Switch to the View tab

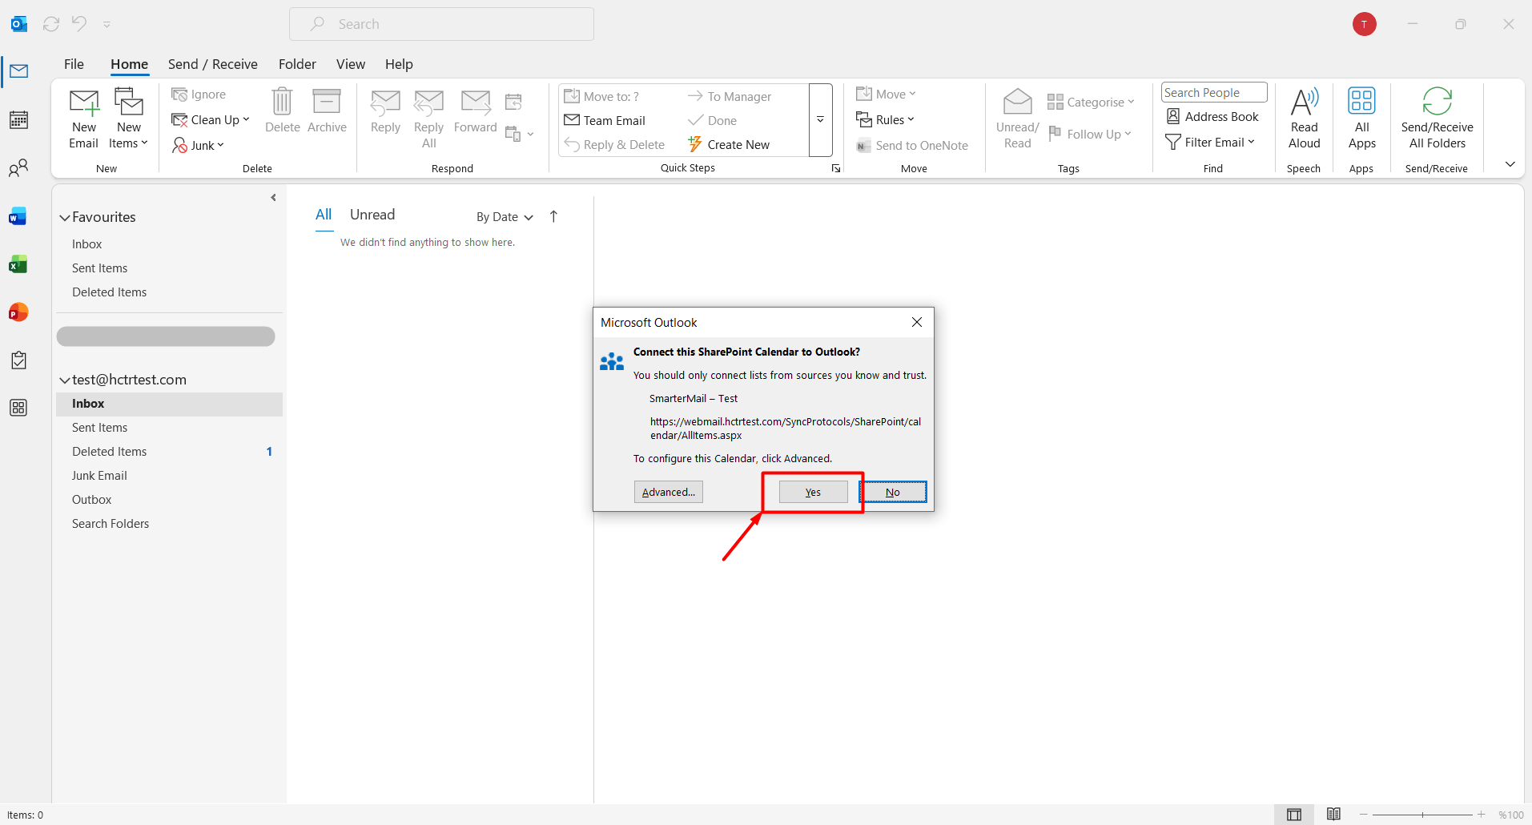pyautogui.click(x=351, y=64)
